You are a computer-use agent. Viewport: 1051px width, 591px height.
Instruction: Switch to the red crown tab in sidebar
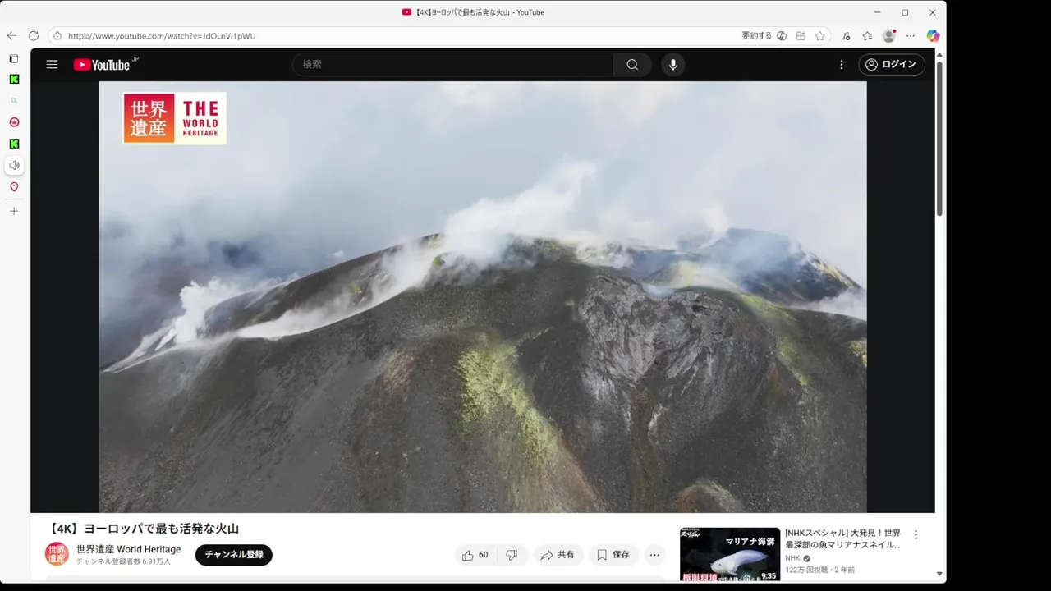[x=14, y=122]
